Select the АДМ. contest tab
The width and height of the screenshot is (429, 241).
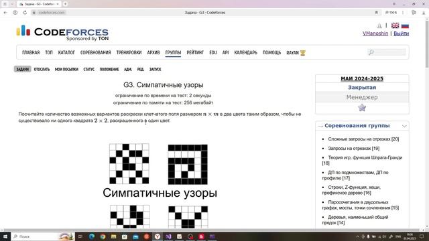point(128,70)
